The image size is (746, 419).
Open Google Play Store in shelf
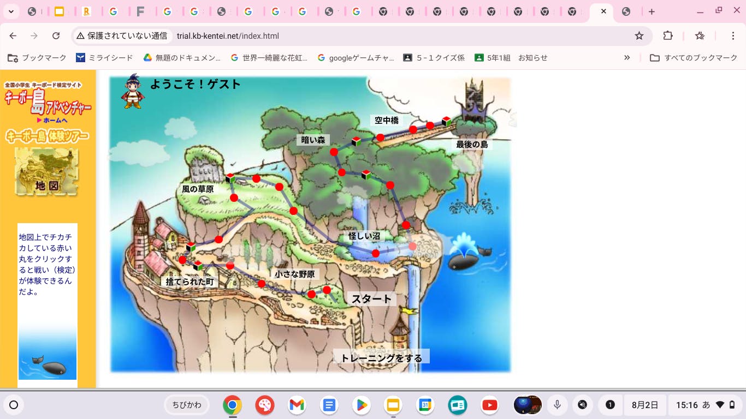[x=361, y=405]
